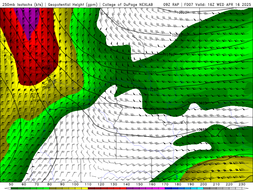
Task: Click the 100 value on the color scale
Action: click(75, 184)
